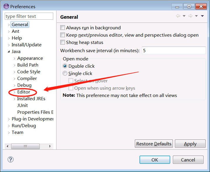
Task: Expand the Editor tree node under Java
Action: (14, 92)
